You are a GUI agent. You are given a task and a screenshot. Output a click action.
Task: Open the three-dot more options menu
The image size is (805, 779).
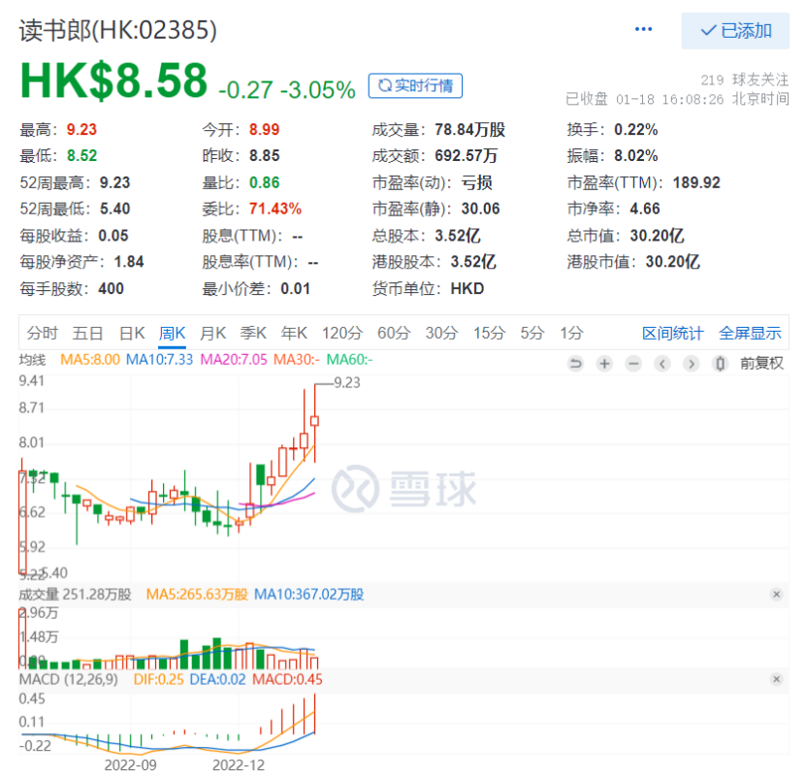(x=644, y=29)
